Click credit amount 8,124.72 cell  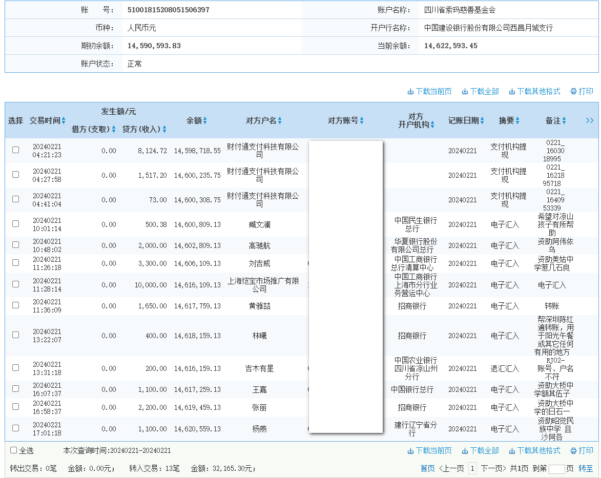pos(153,151)
